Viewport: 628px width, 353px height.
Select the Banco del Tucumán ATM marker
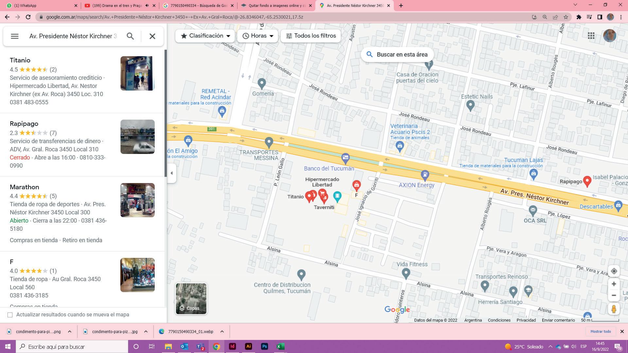pos(345,159)
